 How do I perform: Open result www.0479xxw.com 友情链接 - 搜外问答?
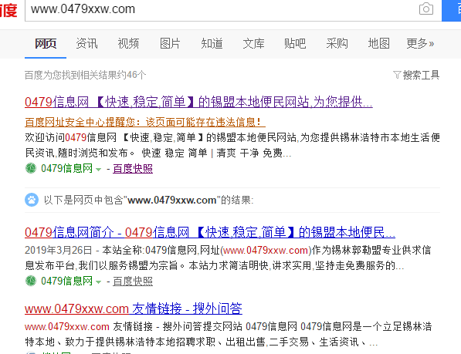(134, 308)
